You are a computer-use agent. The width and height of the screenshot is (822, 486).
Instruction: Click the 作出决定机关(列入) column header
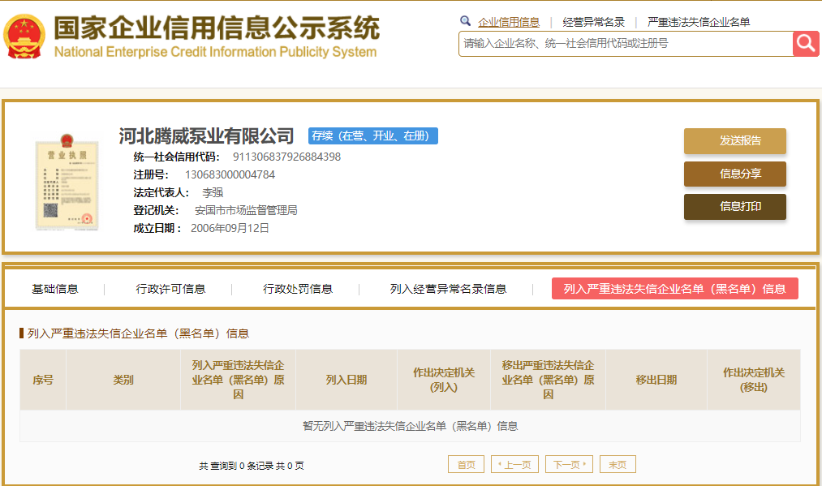click(x=444, y=380)
